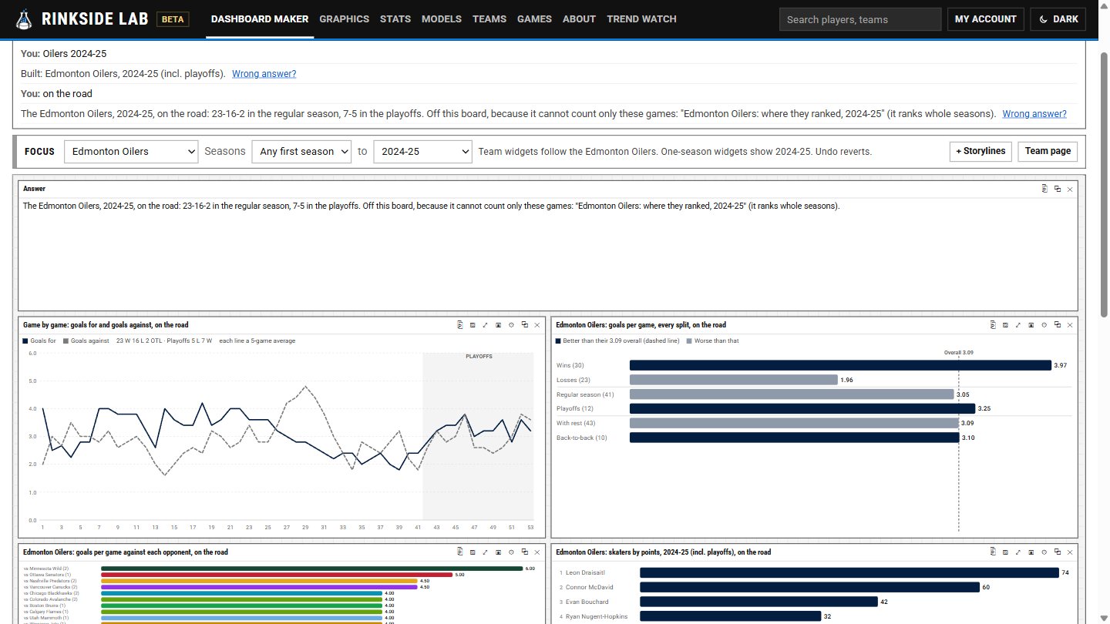1110x624 pixels.
Task: Duplicate the every split widget
Action: pyautogui.click(x=1058, y=325)
